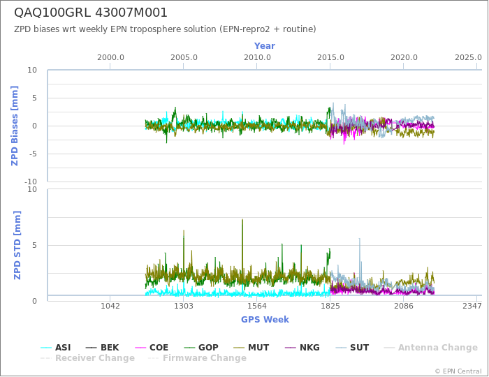Enable the Receiver Change legend item
This screenshot has width=489, height=377.
pos(87,358)
